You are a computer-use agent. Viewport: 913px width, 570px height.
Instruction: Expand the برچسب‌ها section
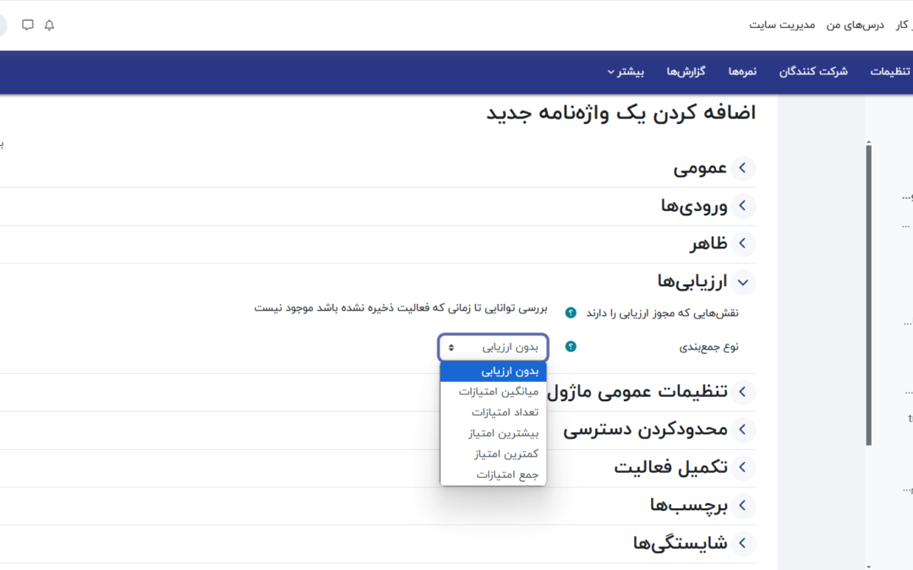click(742, 505)
